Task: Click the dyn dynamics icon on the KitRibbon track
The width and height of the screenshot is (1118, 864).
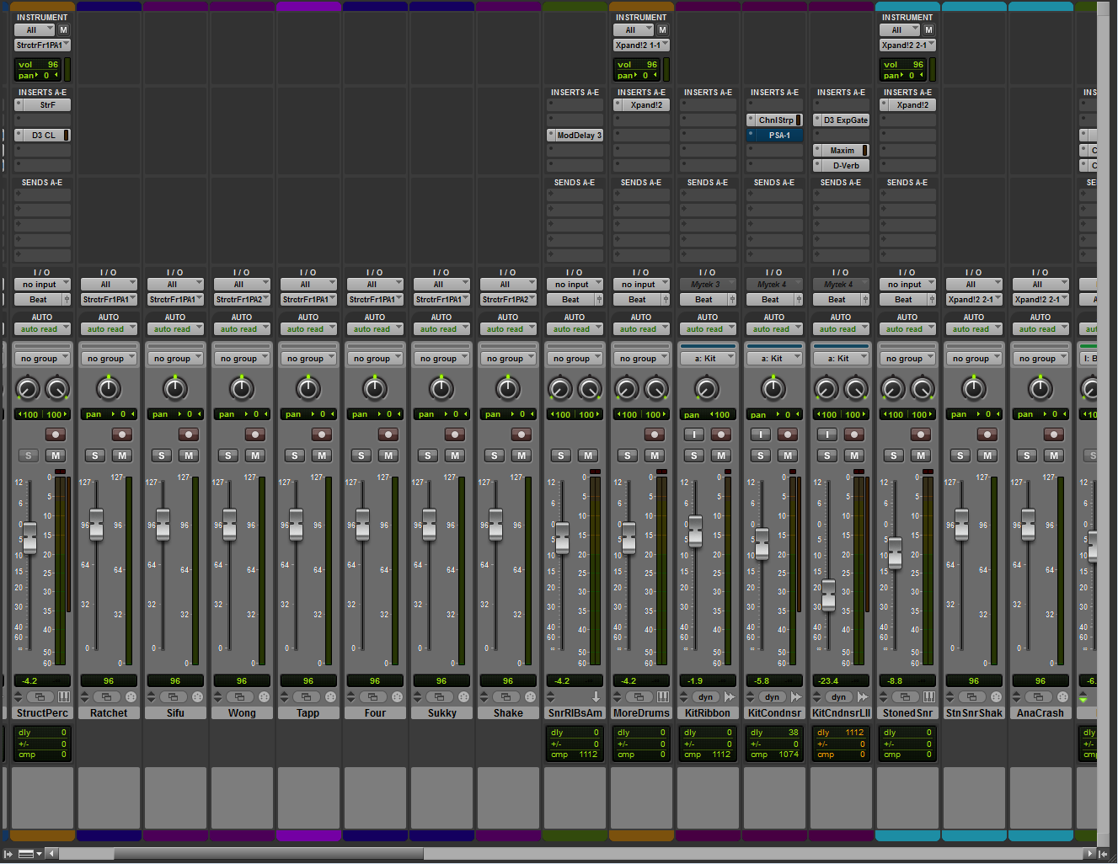Action: pyautogui.click(x=706, y=696)
